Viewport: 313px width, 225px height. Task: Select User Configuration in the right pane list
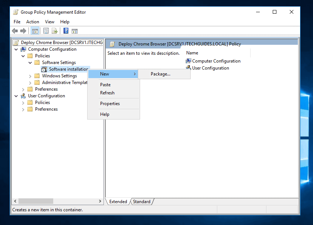211,68
